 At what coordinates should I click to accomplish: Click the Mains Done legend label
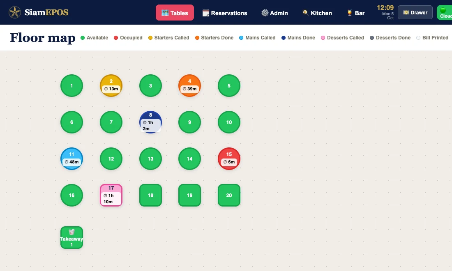click(x=301, y=38)
